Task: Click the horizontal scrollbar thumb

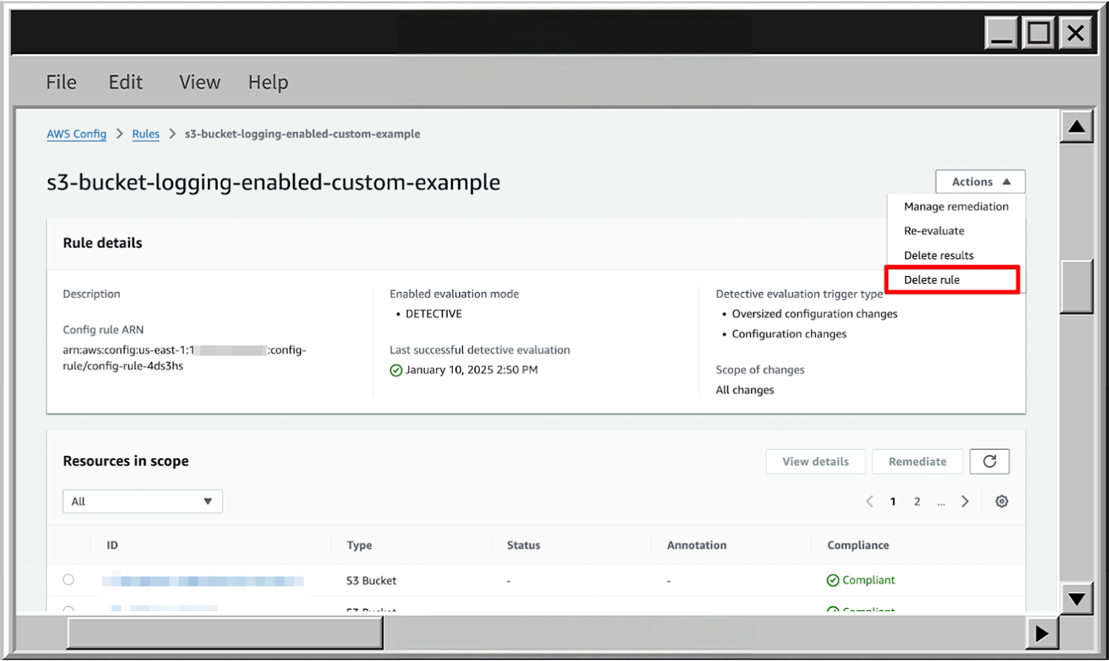Action: [225, 633]
